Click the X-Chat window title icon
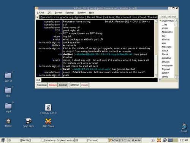This screenshot has width=190, height=143. click(x=36, y=8)
